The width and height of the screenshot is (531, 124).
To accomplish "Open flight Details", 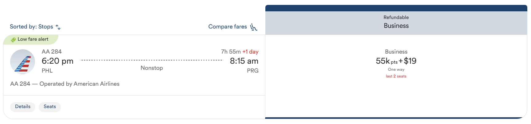I will click(x=23, y=107).
